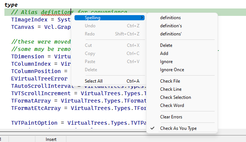Run Check Word spelling command
Viewport: 246px width, 142px height.
click(x=172, y=105)
